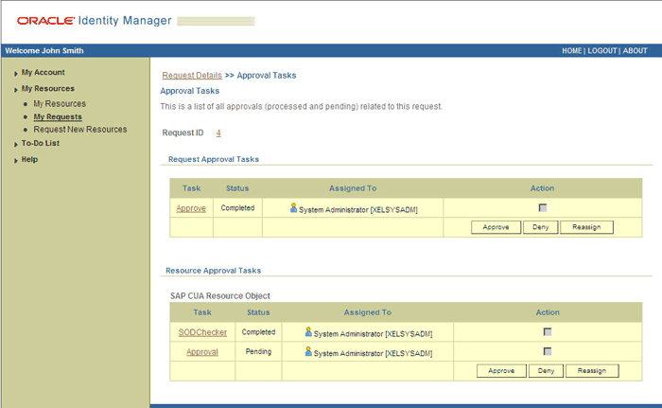Expand the My Account arrow

pos(16,73)
